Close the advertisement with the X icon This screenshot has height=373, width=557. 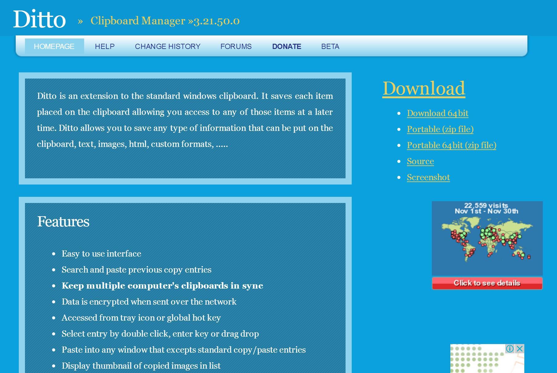click(520, 349)
